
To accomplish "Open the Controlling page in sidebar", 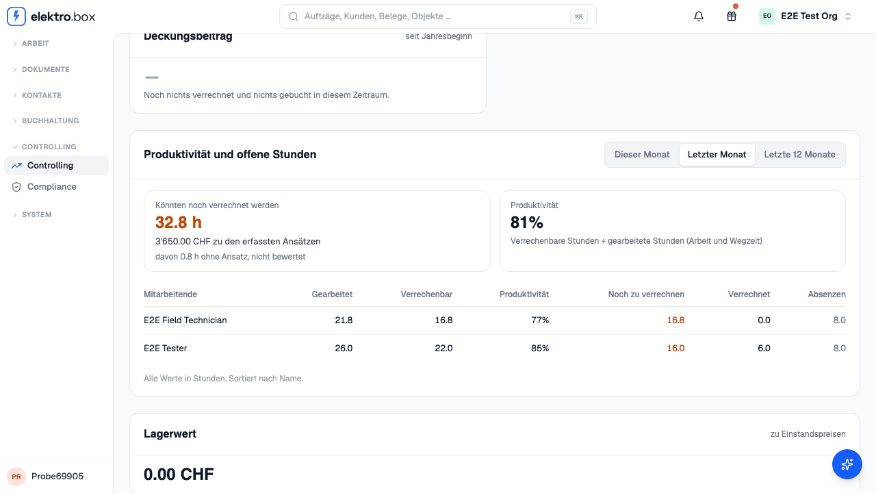I will click(56, 166).
